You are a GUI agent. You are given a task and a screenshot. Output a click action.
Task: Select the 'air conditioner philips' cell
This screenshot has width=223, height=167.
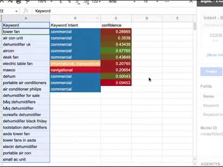click(26, 89)
